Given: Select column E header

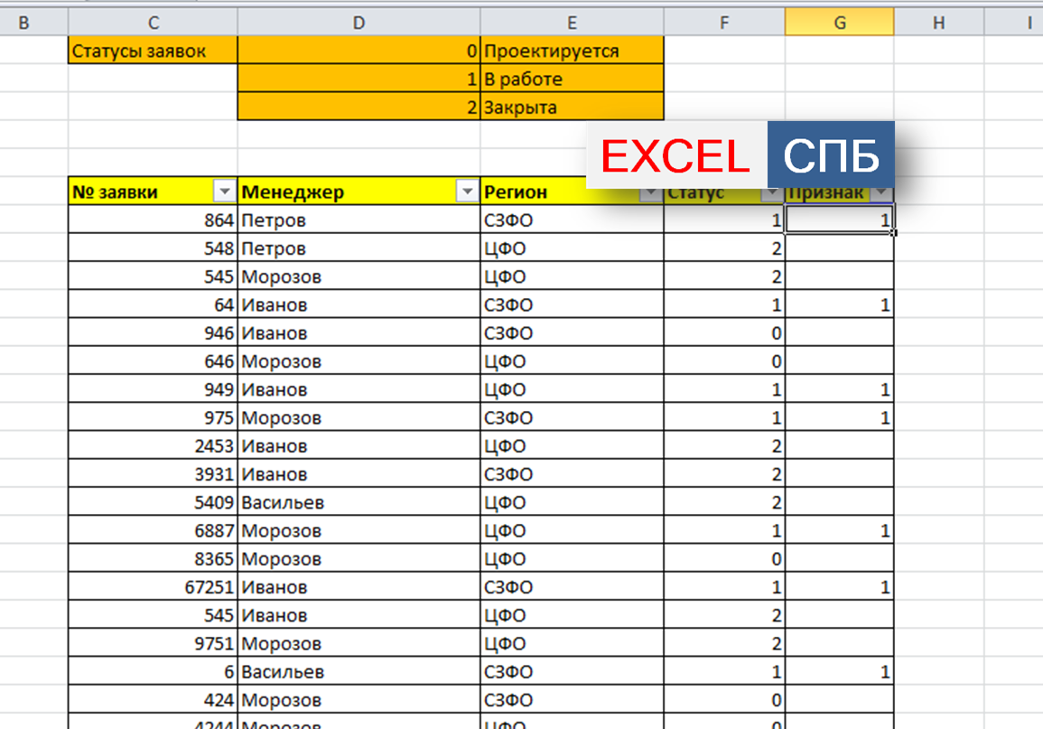Looking at the screenshot, I should click(x=572, y=23).
